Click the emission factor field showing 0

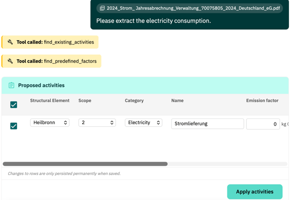[x=263, y=124]
